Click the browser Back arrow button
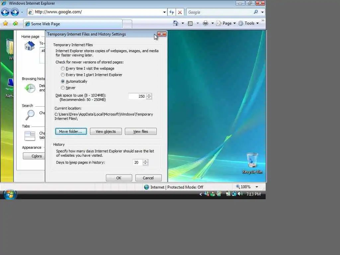 (5, 12)
